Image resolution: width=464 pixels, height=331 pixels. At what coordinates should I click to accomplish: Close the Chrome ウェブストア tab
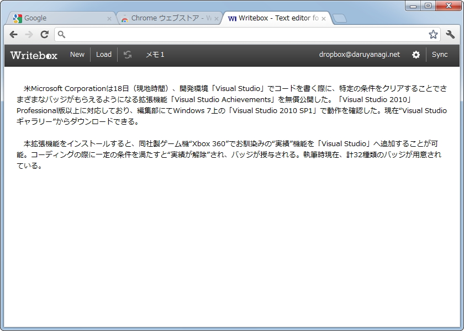tap(217, 19)
